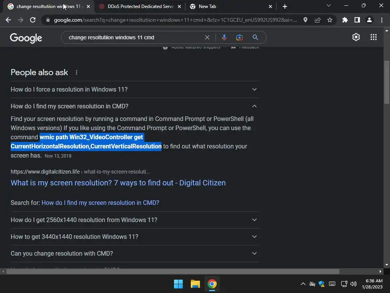The image size is (390, 293).
Task: Open OneDrive cloud tray icon
Action: (x=312, y=284)
